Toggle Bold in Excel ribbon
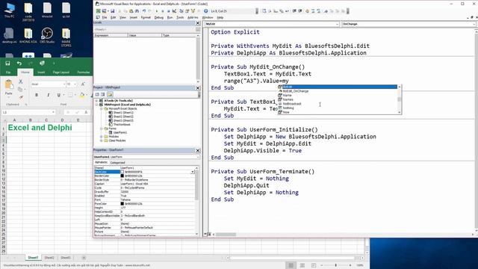The height and width of the screenshot is (269, 478). [37, 95]
